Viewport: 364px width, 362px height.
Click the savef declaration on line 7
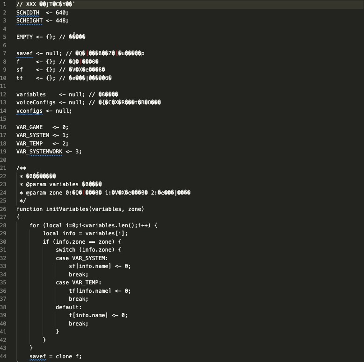[x=24, y=53]
